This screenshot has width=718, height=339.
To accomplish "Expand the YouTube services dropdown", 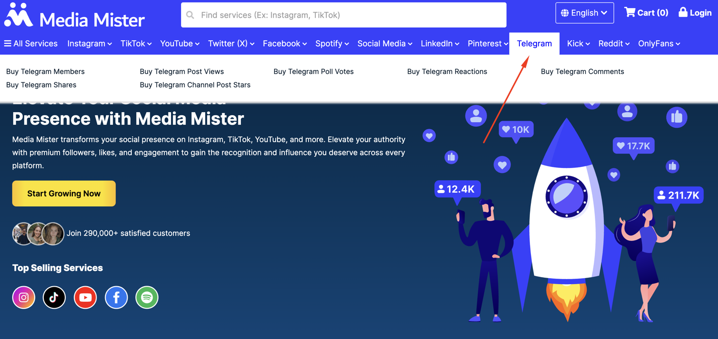I will (179, 43).
